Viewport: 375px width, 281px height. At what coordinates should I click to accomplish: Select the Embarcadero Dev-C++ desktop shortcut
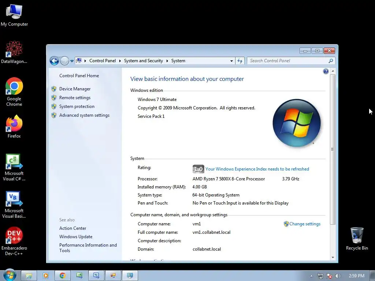[x=14, y=241]
